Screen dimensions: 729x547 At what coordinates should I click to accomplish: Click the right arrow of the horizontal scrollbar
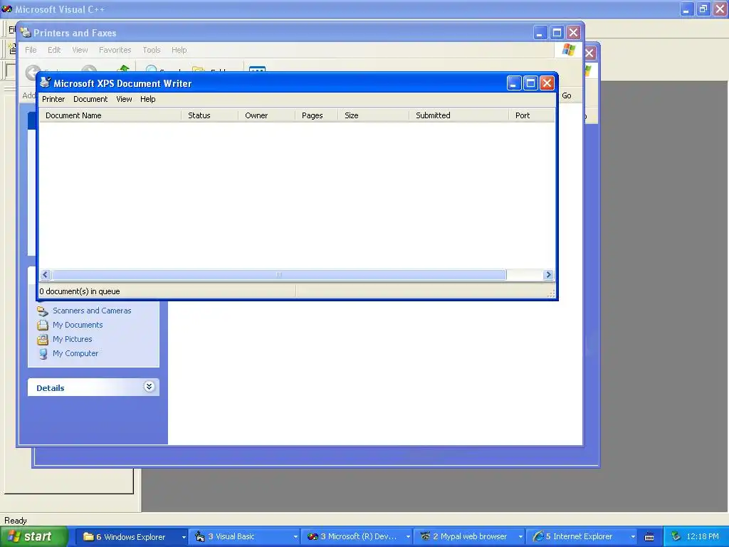[548, 274]
